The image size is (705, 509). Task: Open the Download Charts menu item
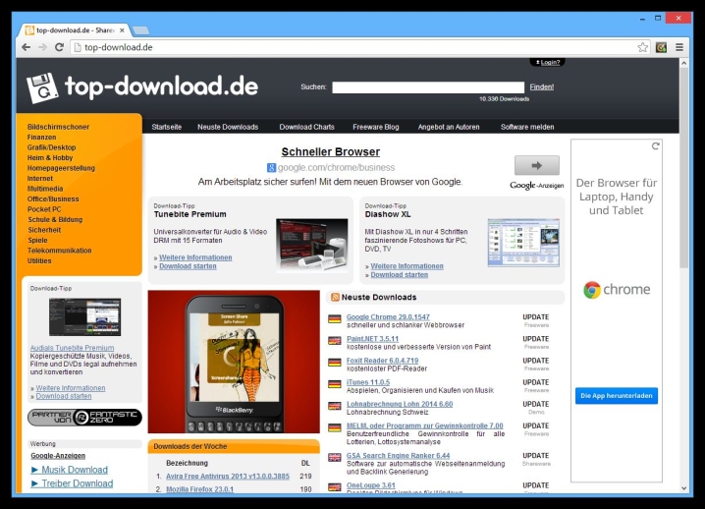(x=306, y=127)
